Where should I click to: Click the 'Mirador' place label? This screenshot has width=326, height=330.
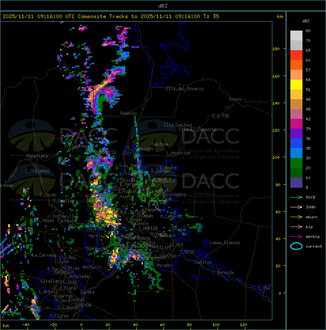165,265
